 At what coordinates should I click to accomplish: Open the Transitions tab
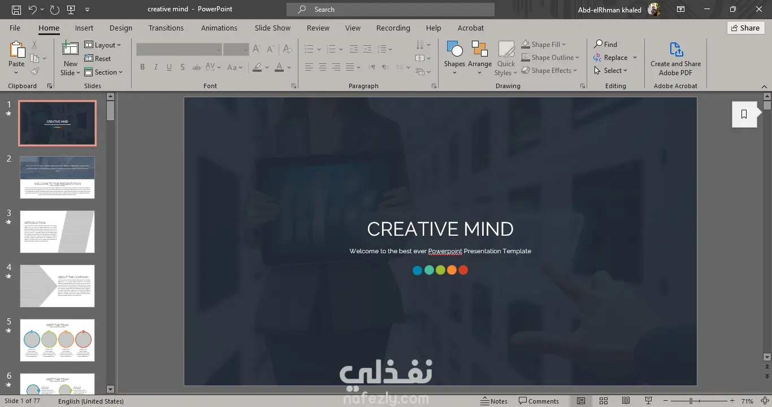166,28
